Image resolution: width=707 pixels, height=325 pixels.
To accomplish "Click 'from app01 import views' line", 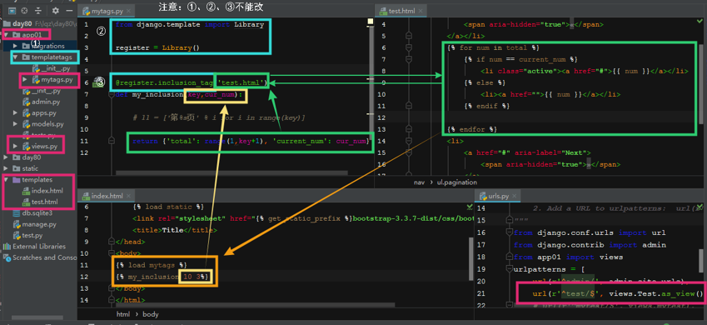I will tap(568, 257).
